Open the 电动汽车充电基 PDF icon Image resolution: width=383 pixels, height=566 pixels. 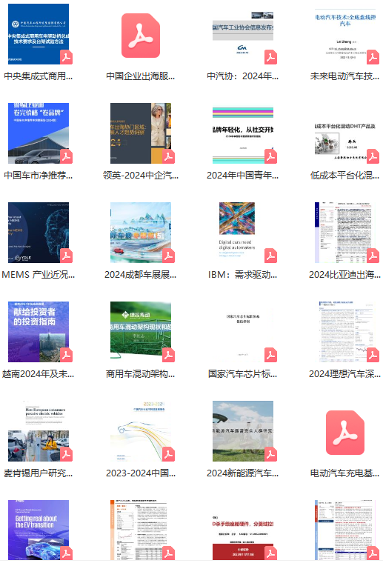[x=344, y=433]
